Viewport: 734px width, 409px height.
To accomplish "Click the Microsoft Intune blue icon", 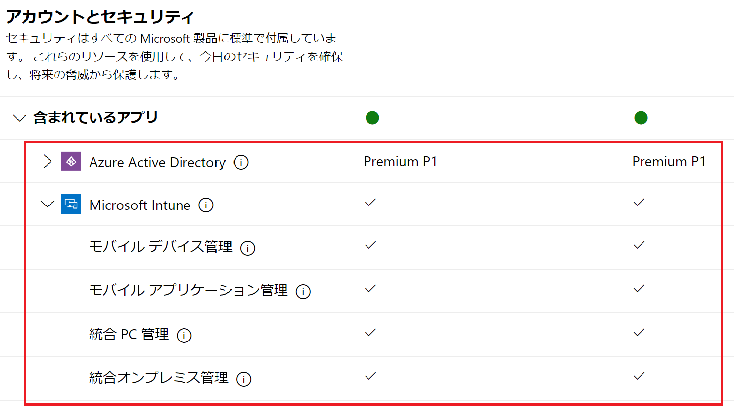I will click(x=71, y=204).
